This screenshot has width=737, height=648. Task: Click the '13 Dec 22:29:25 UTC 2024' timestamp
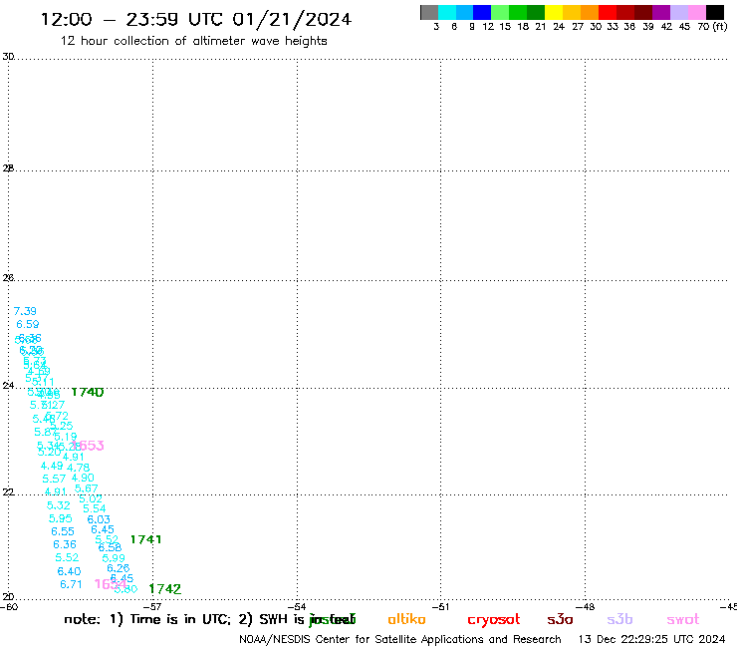tap(652, 640)
